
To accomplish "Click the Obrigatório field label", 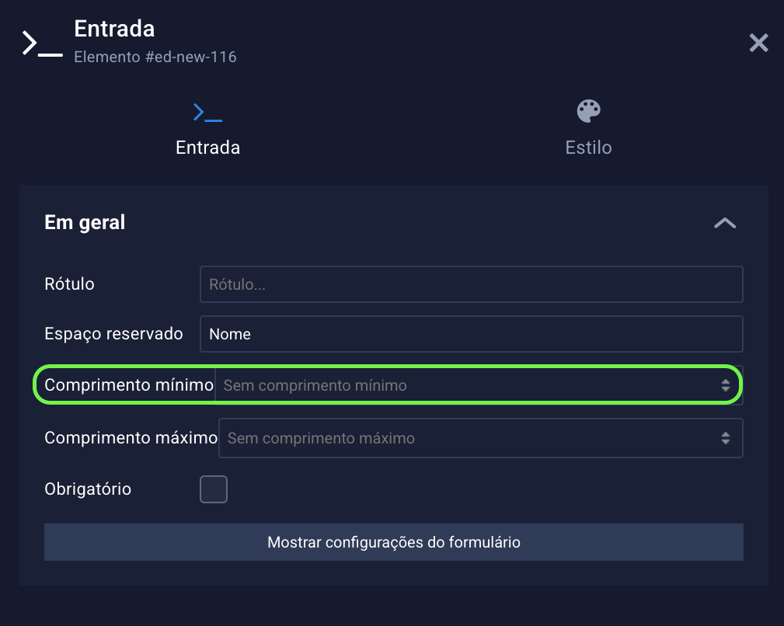I will (88, 489).
